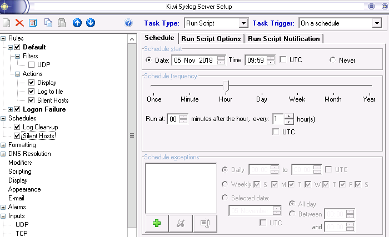
Task: Enable the UDP filter checkbox
Action: tap(31, 65)
